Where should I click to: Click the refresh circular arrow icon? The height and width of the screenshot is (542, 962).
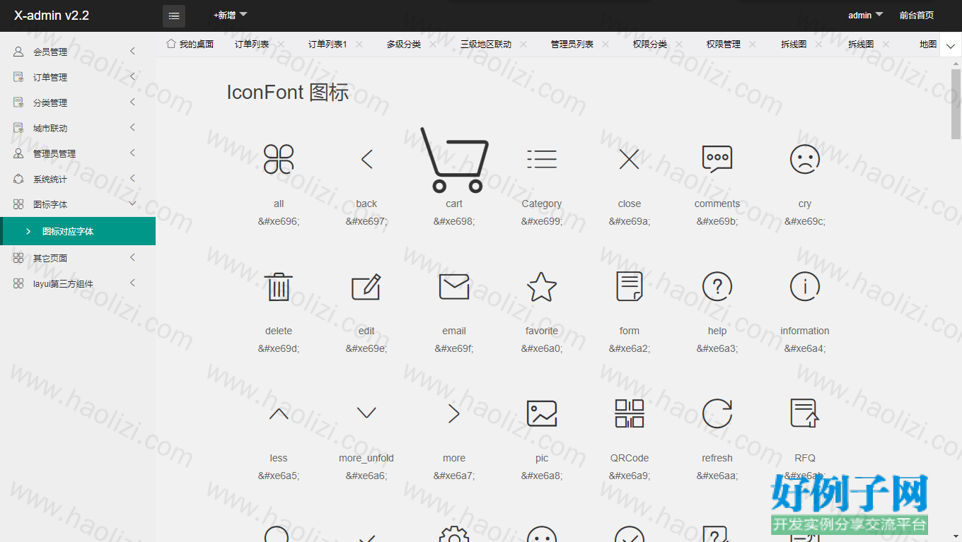[717, 413]
